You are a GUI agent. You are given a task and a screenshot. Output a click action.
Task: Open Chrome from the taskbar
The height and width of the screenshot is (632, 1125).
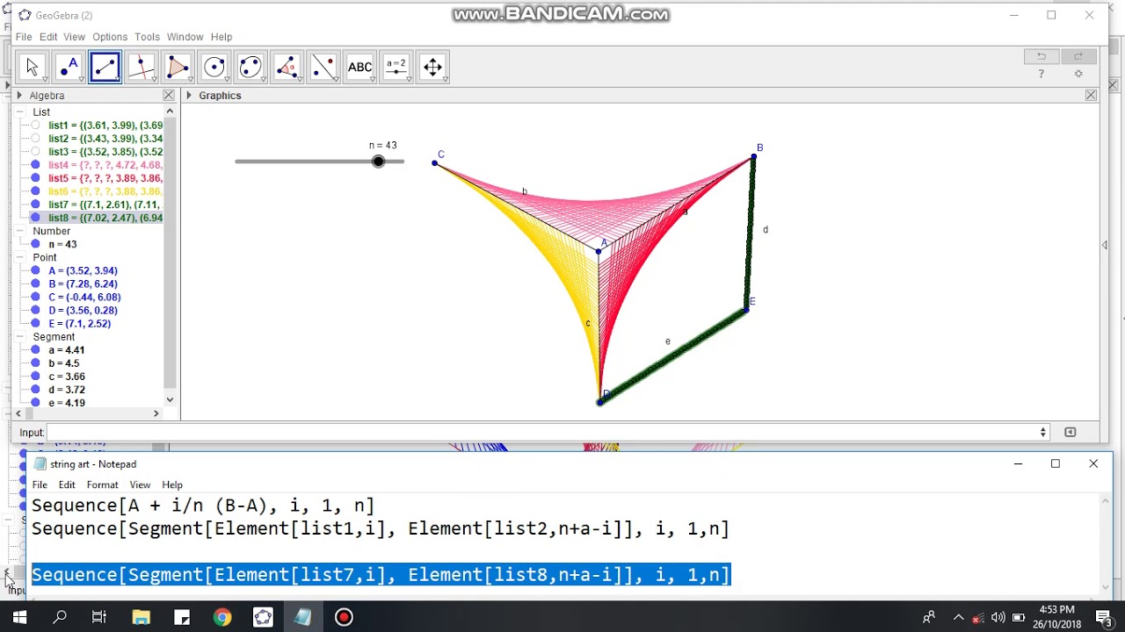point(222,617)
